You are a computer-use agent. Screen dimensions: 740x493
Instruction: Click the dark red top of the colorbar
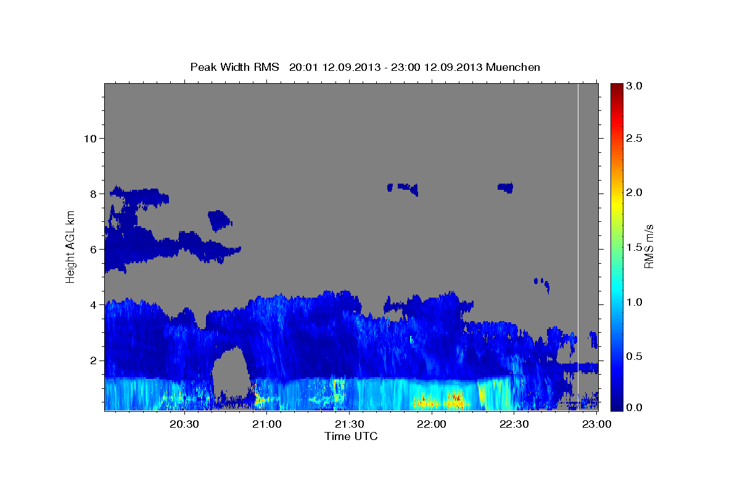tap(616, 88)
